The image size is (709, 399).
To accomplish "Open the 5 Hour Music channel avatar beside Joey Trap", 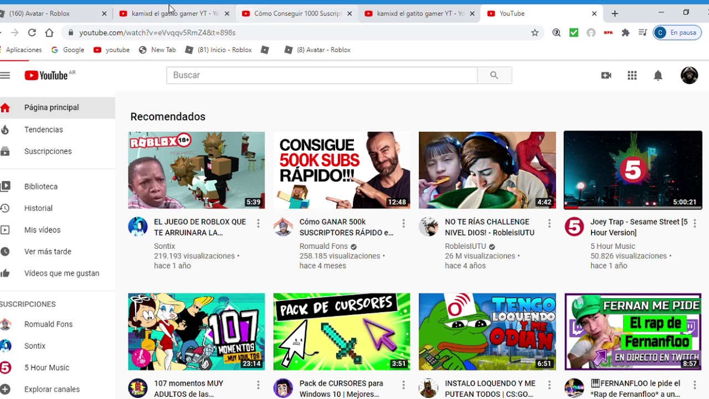I will [574, 227].
